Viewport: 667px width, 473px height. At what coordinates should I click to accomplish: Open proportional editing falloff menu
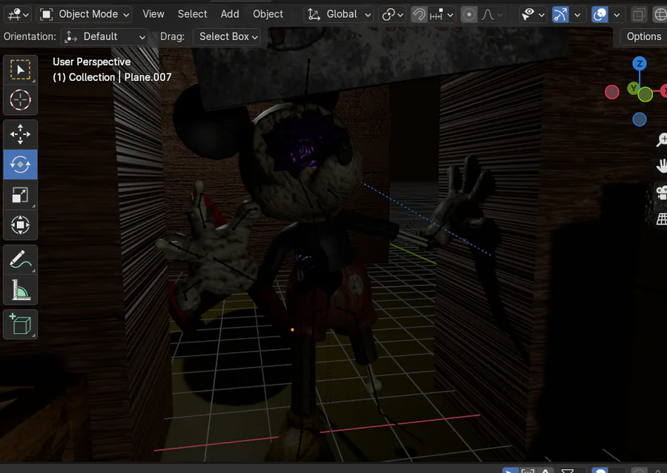pos(492,15)
